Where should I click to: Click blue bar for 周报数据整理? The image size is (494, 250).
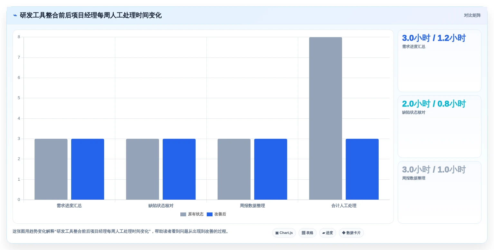coord(271,169)
